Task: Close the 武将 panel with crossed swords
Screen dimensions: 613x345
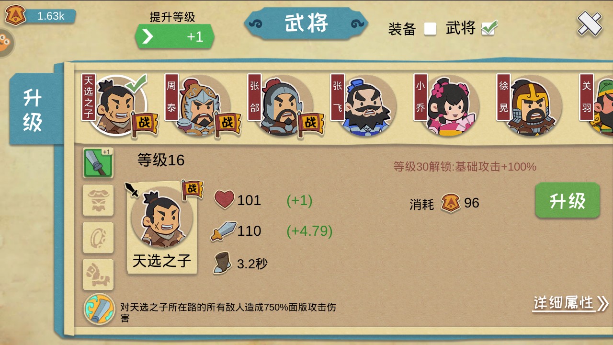Action: click(x=589, y=23)
